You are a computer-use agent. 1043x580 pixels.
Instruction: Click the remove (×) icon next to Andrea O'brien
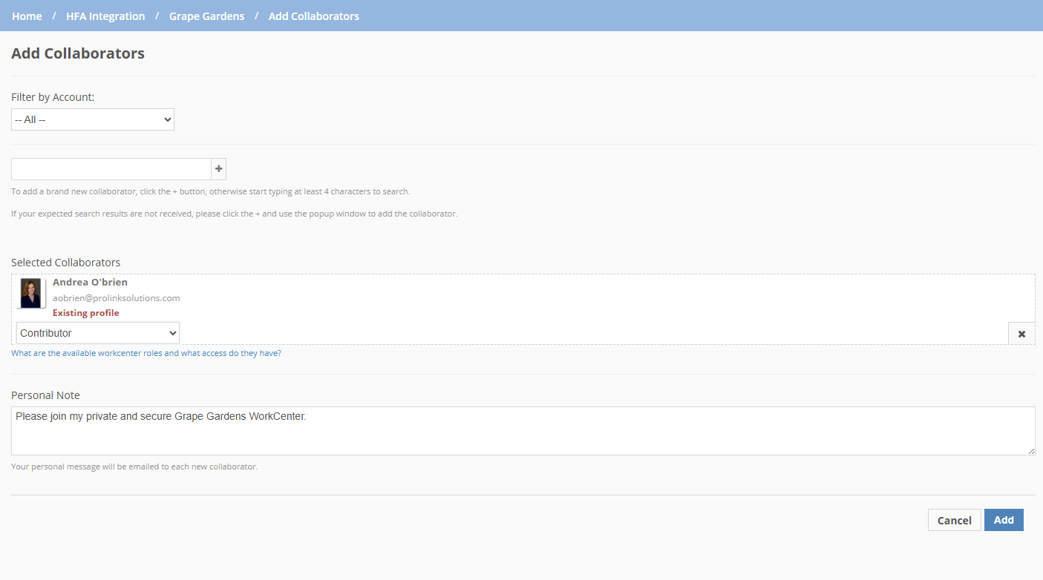1021,332
